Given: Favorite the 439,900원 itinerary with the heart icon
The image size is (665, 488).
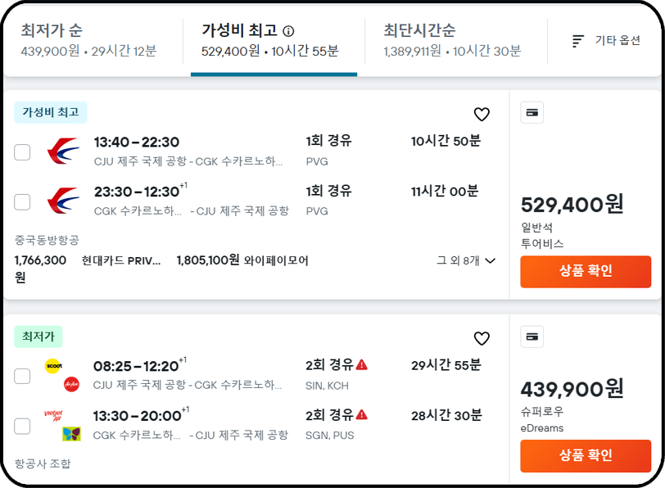Looking at the screenshot, I should (x=482, y=338).
